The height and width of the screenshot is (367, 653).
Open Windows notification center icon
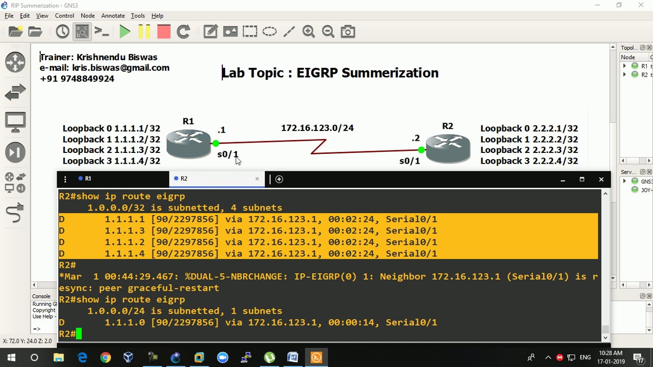coord(638,357)
